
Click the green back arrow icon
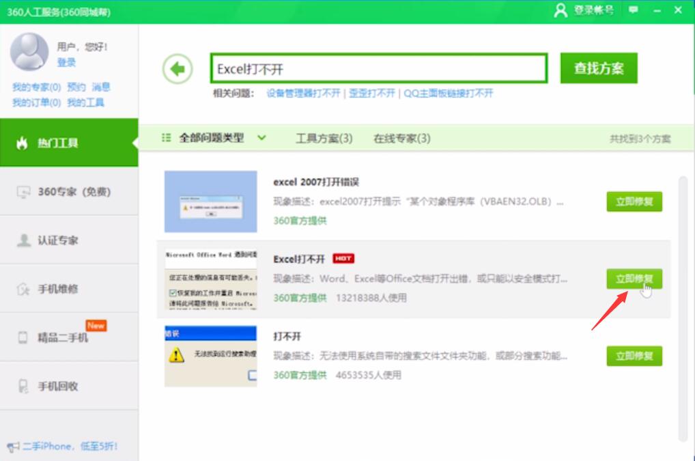[178, 69]
